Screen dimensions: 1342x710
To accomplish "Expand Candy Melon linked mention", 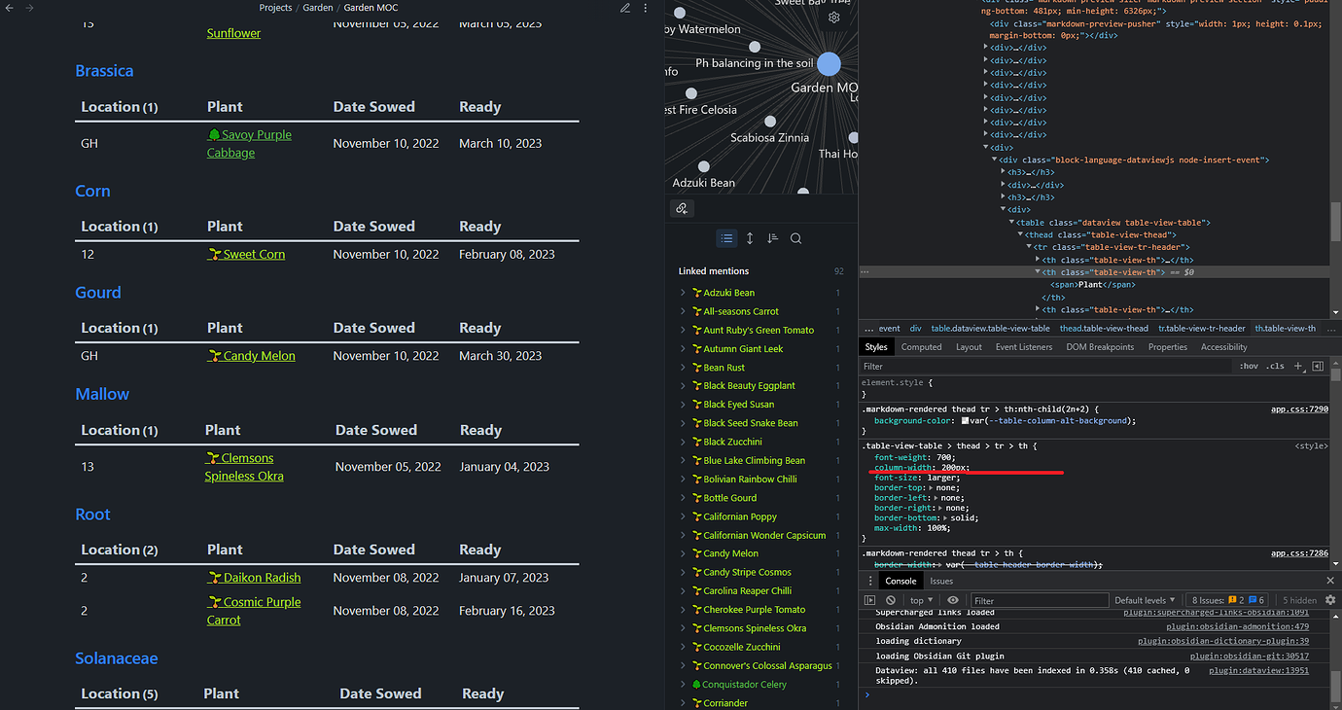I will (x=683, y=553).
